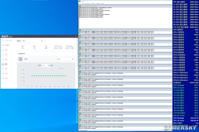Image resolution: width=199 pixels, height=132 pixels.
Task: Select the highlighted purple cooling sidebar item
Action: click(4, 64)
